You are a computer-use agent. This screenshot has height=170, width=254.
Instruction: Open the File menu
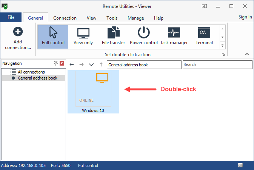11,17
